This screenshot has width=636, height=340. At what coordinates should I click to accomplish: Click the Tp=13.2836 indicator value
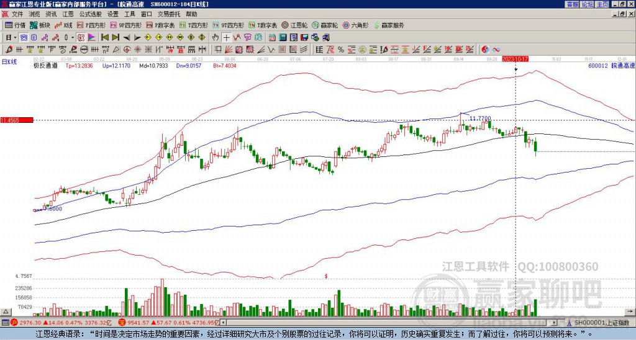click(79, 66)
